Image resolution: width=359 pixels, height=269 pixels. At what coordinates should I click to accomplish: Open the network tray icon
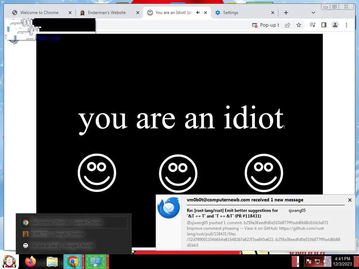click(317, 261)
